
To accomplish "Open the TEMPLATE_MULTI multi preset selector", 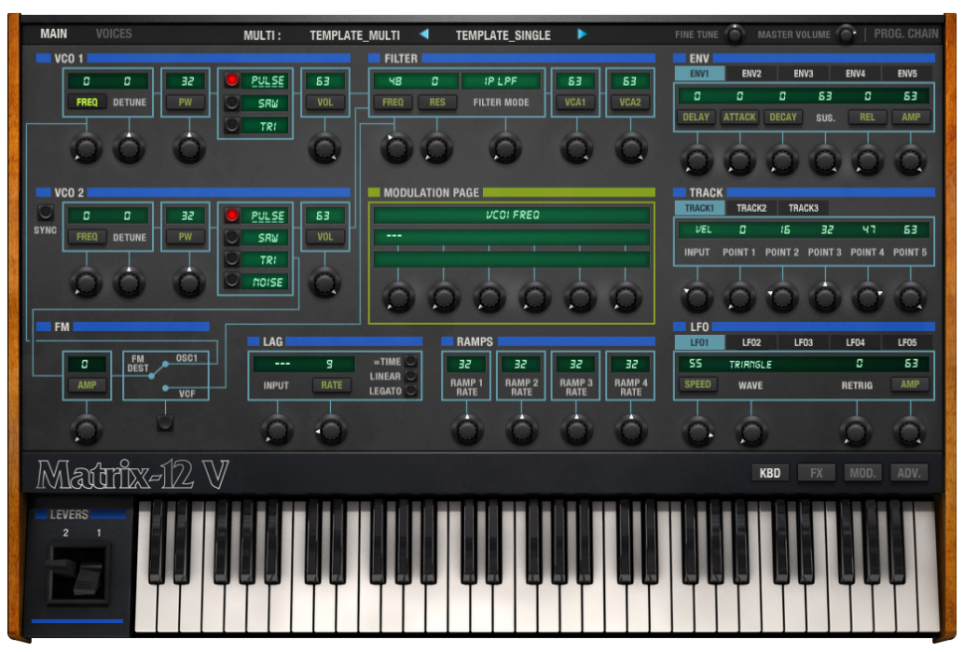I will [355, 35].
